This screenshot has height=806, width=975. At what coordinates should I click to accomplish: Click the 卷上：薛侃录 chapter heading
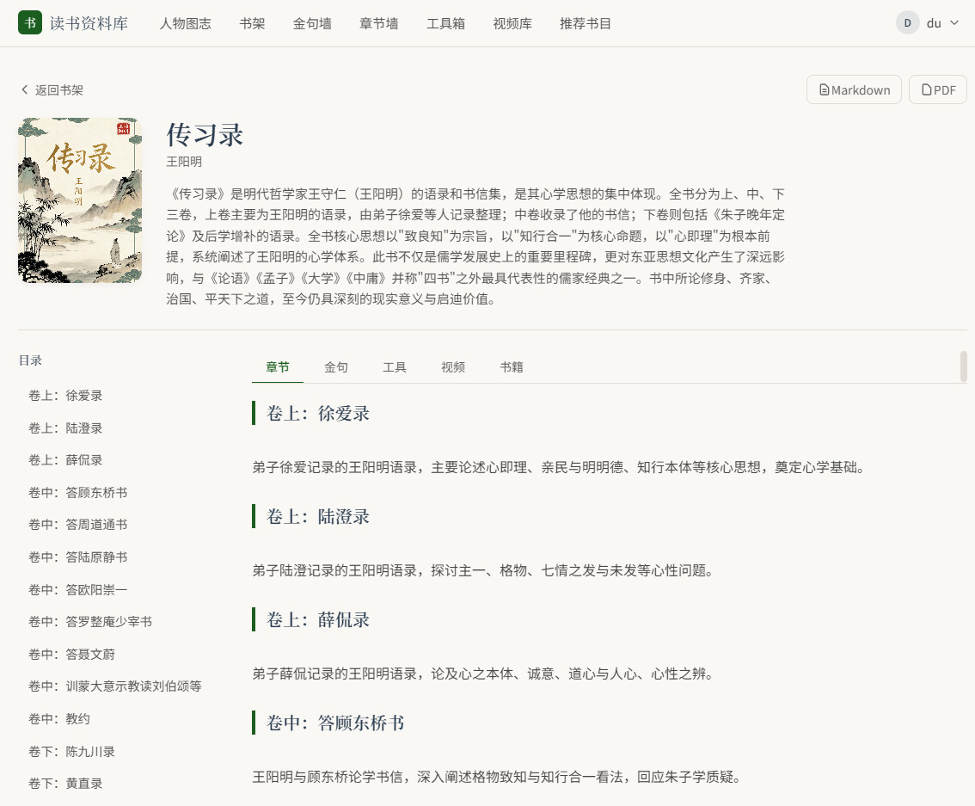tap(318, 619)
